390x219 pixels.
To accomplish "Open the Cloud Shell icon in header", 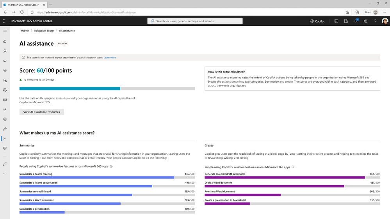I will point(336,21).
